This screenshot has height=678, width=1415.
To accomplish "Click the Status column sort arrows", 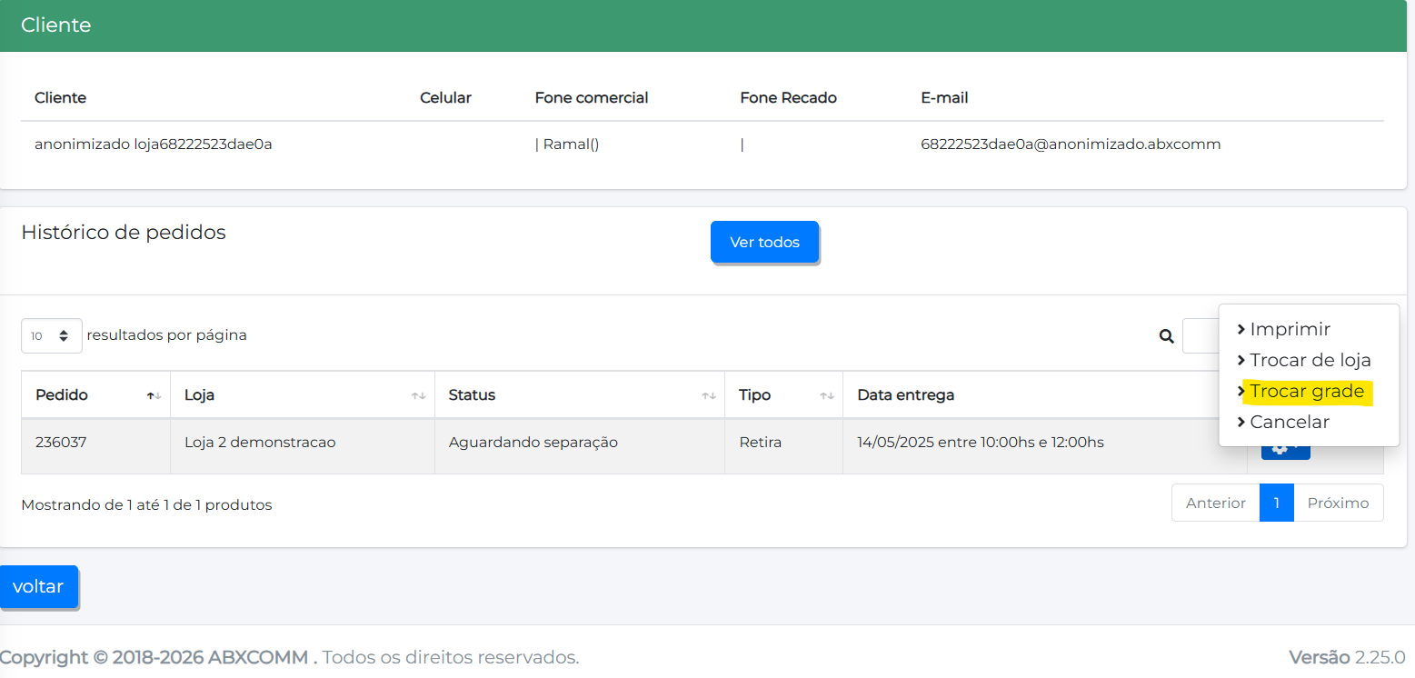I will coord(709,395).
